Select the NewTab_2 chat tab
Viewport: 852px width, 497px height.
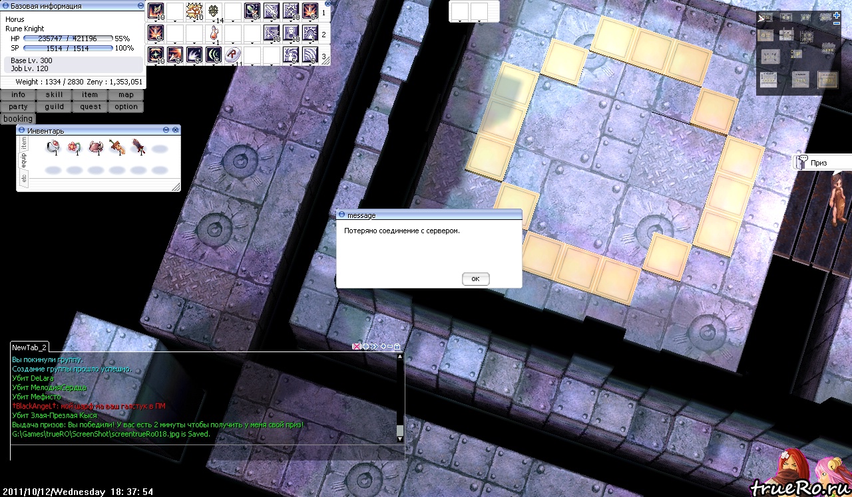coord(29,348)
